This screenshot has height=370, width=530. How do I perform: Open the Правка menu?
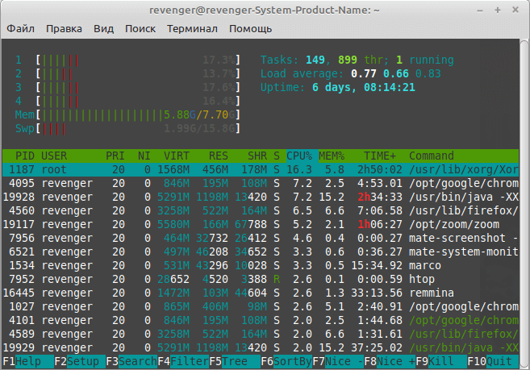coord(64,29)
